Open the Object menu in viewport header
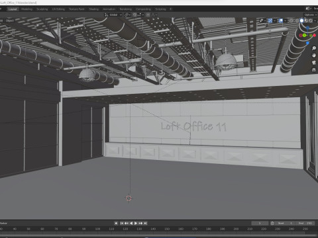The image size is (318, 238). (10, 20)
